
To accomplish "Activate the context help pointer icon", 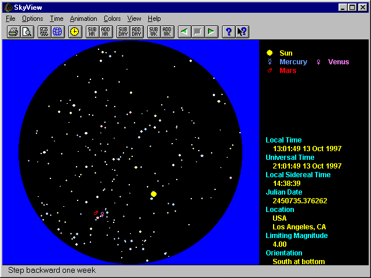I will click(242, 32).
